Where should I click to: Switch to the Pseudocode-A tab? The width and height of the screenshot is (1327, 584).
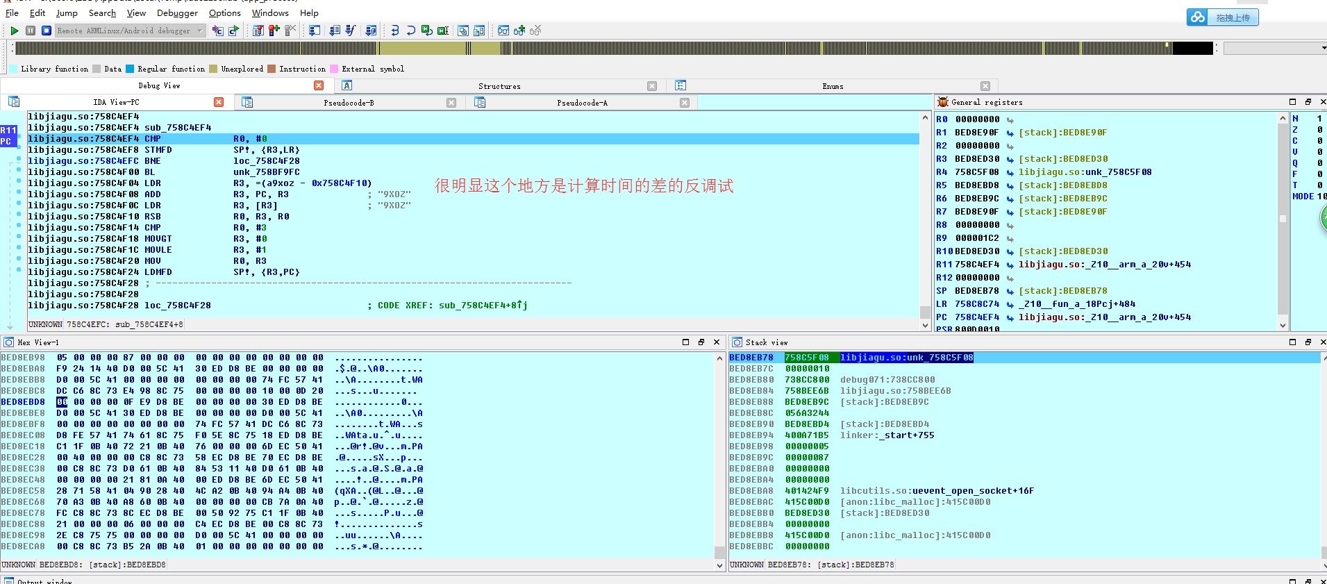[x=582, y=103]
